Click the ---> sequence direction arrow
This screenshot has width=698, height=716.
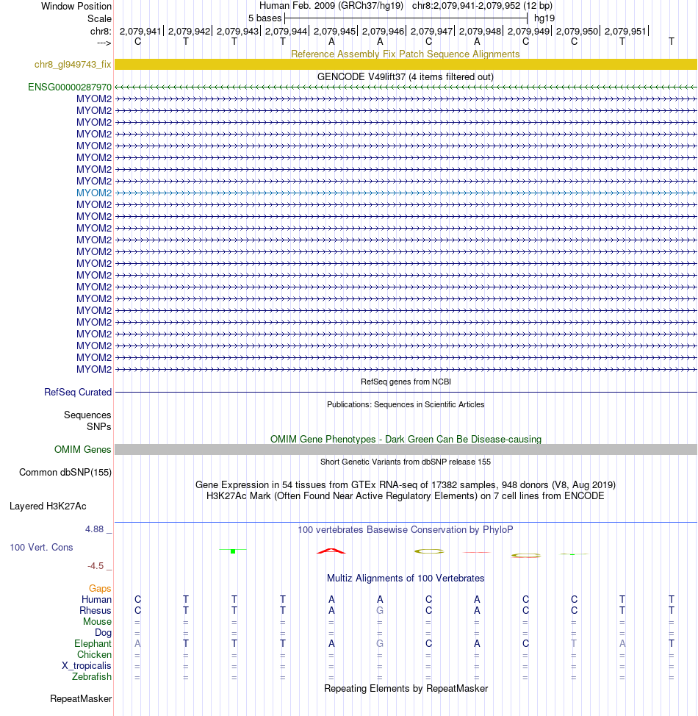(104, 43)
